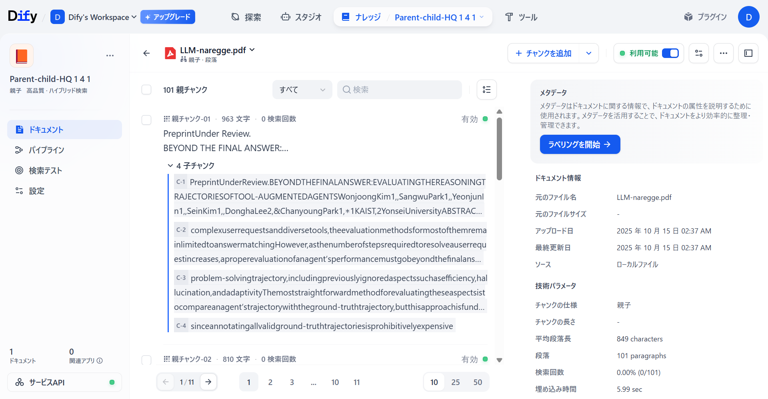Open the すべて filter dropdown
Viewport: 768px width, 399px height.
[x=302, y=90]
